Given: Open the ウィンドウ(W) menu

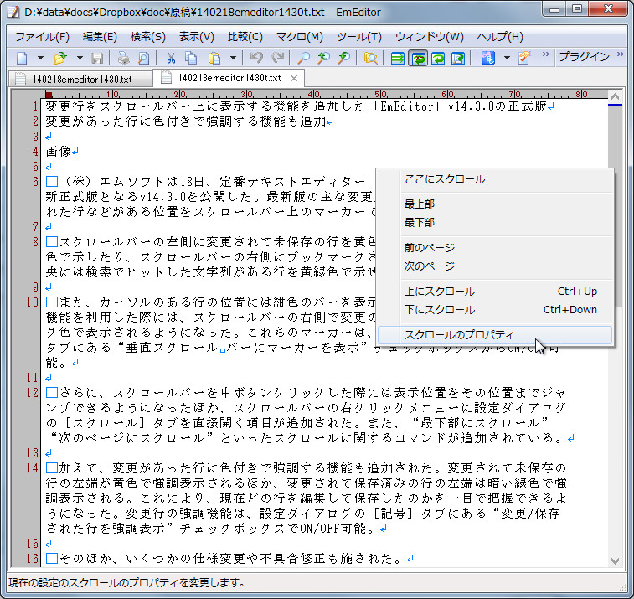Looking at the screenshot, I should pos(429,37).
